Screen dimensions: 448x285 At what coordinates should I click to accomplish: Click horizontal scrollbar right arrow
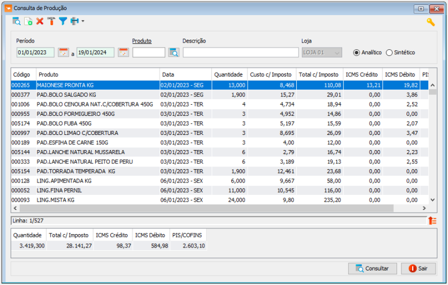point(424,208)
